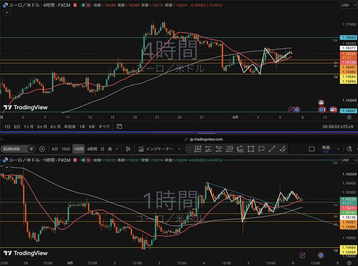Viewport: 358px width, 266px height.
Task: Click the add symbol plus icon
Action: coord(42,149)
